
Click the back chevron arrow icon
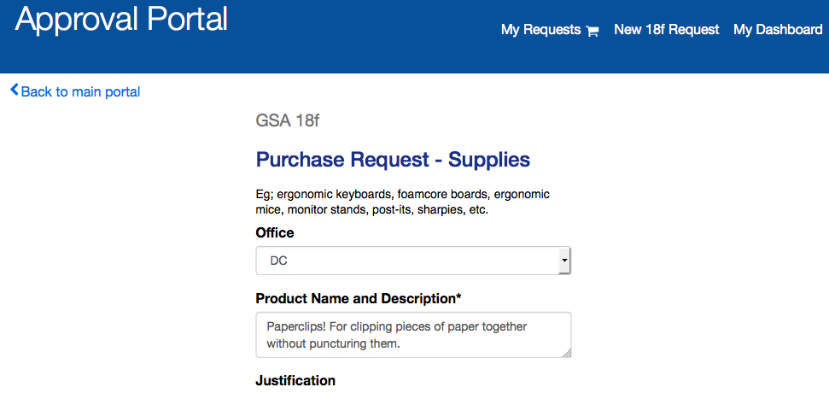point(15,90)
